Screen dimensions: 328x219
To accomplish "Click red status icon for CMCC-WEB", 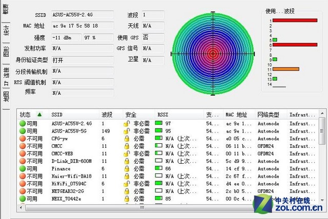I will pos(23,154).
